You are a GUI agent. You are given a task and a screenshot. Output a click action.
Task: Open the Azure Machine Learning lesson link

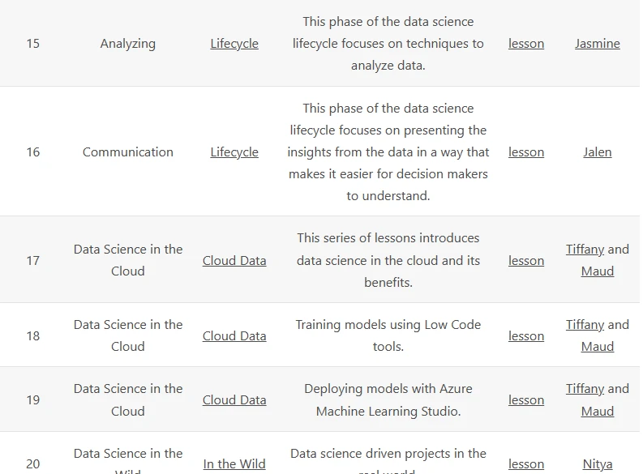526,399
